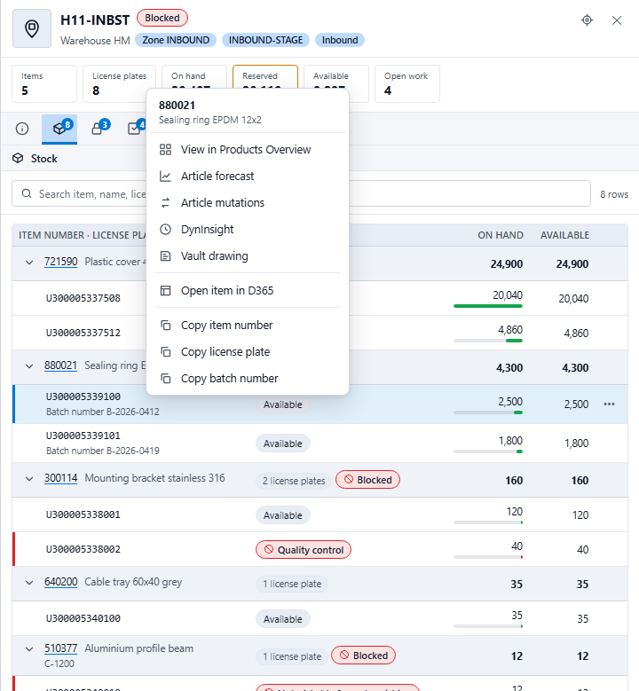Click the Items 5 summary card

pos(44,83)
